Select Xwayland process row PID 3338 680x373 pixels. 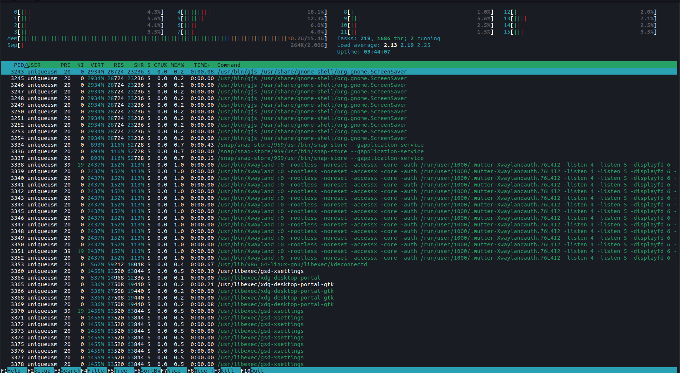click(339, 165)
